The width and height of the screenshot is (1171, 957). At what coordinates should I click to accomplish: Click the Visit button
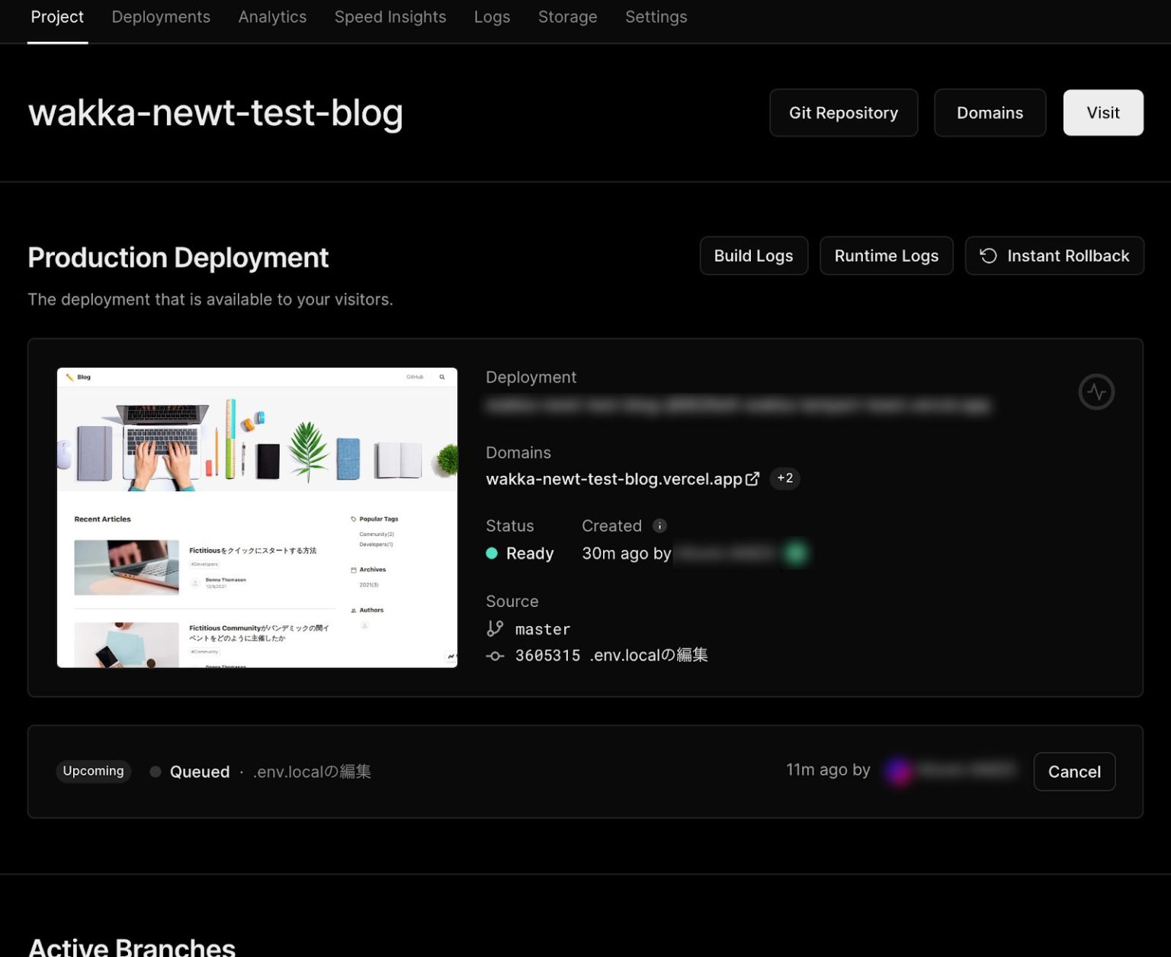[x=1103, y=112]
